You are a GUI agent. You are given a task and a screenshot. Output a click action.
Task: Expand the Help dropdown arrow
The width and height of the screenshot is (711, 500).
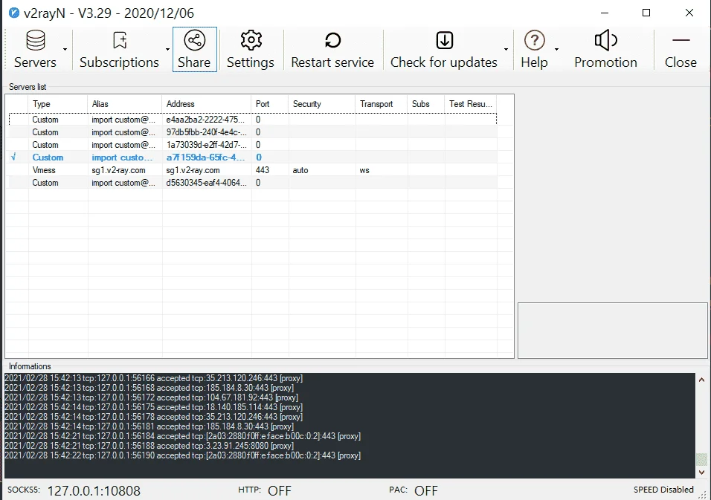click(x=556, y=49)
